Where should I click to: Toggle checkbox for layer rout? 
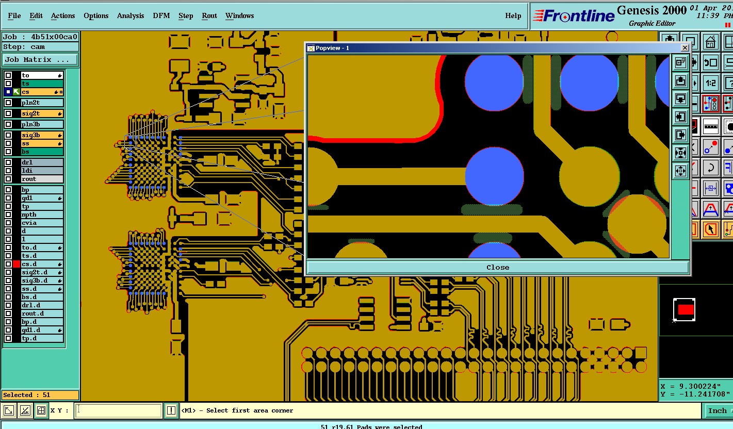coord(8,179)
